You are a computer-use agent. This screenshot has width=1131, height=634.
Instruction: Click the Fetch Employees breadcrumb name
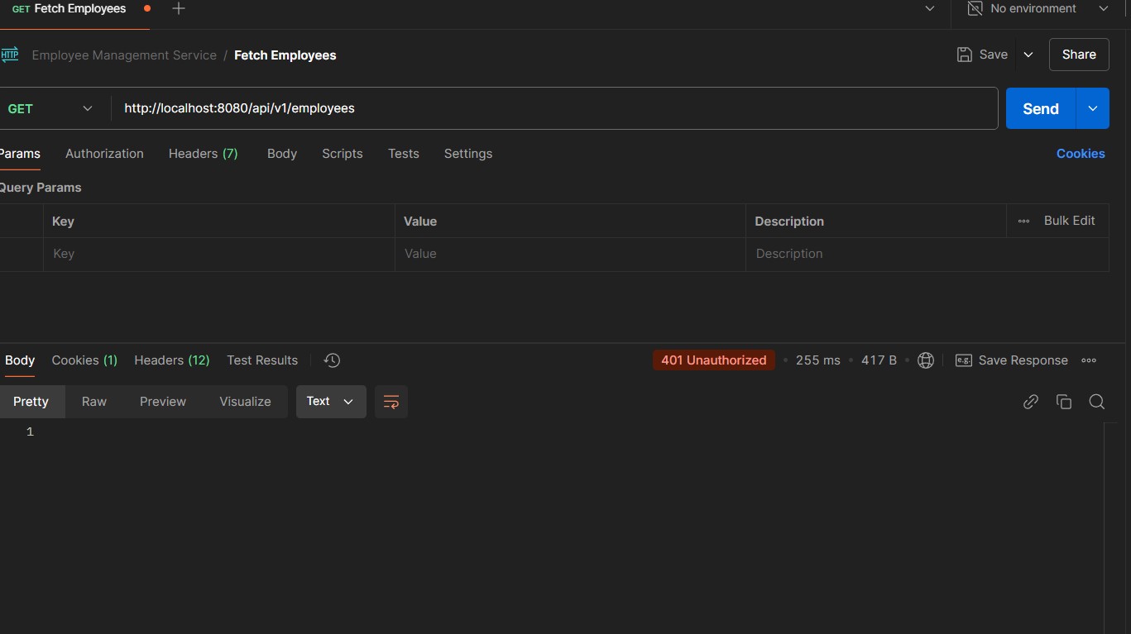click(x=285, y=55)
